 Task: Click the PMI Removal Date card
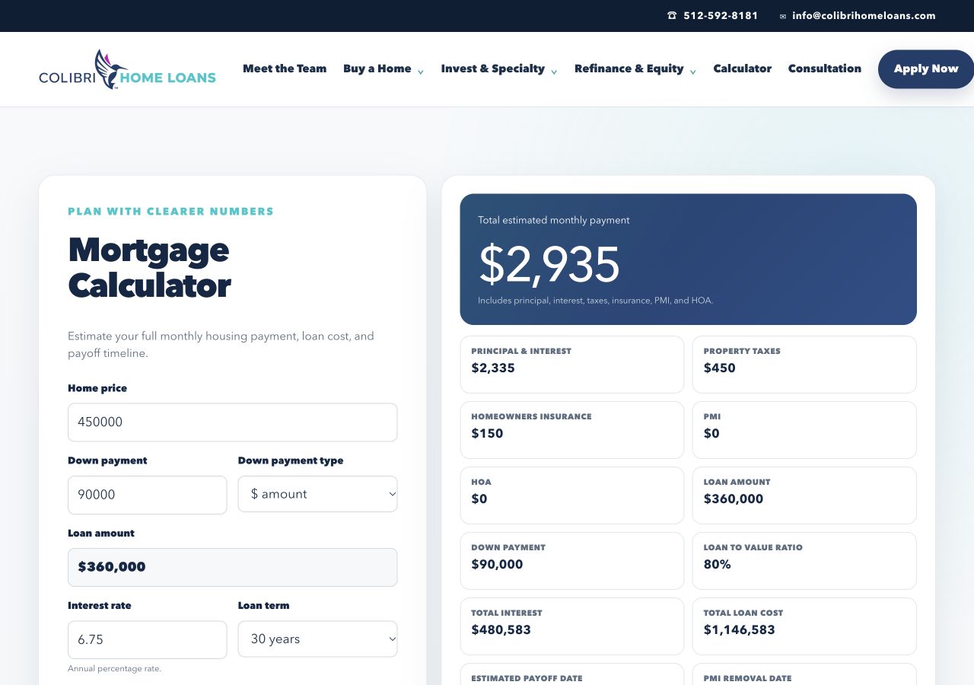pyautogui.click(x=804, y=674)
